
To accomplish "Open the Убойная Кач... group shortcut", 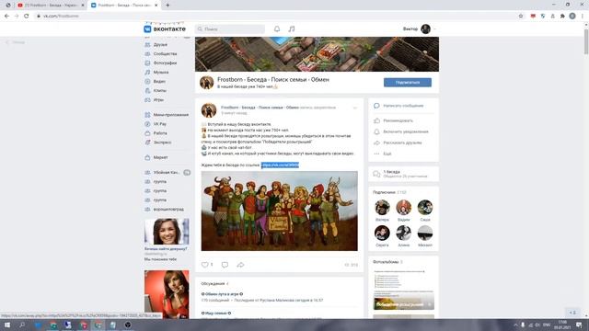I will pyautogui.click(x=167, y=172).
